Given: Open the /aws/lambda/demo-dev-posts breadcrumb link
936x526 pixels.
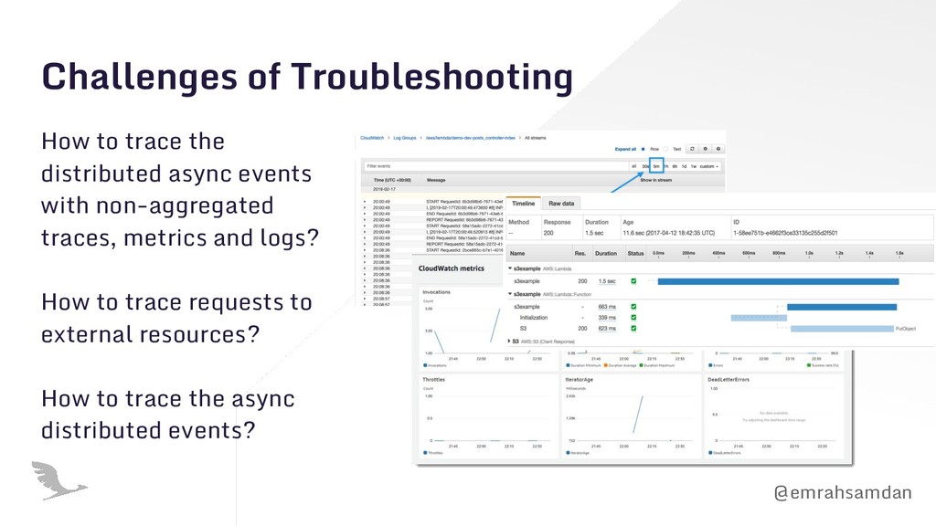Looking at the screenshot, I should pos(471,138).
